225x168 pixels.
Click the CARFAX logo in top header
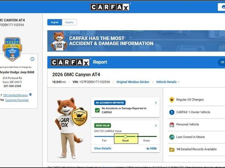pyautogui.click(x=110, y=7)
